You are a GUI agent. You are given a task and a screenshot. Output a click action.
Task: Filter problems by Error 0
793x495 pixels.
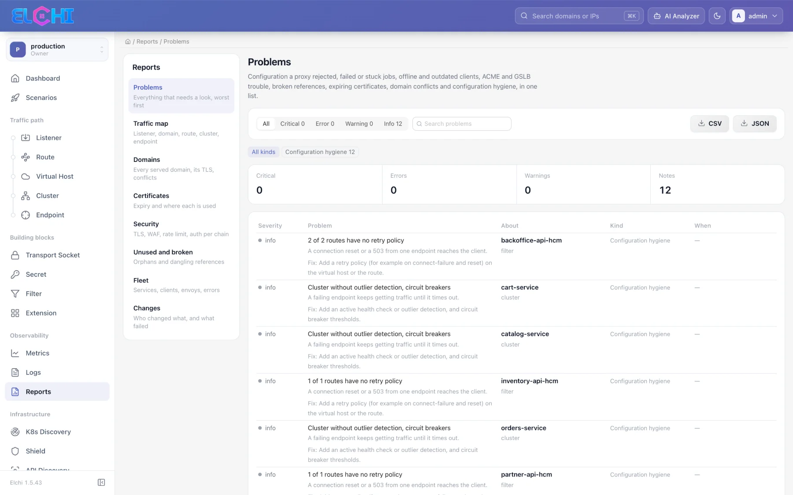click(325, 124)
